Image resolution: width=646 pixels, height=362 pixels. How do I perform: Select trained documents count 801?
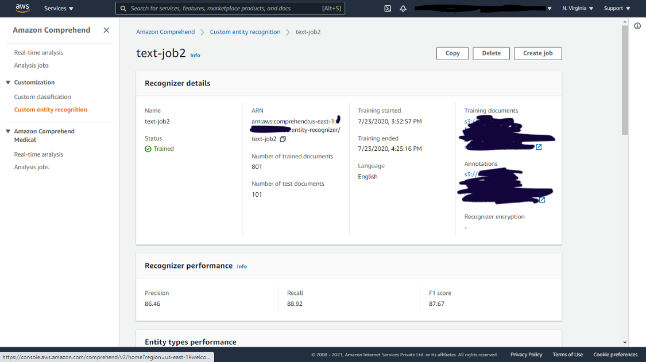click(257, 167)
